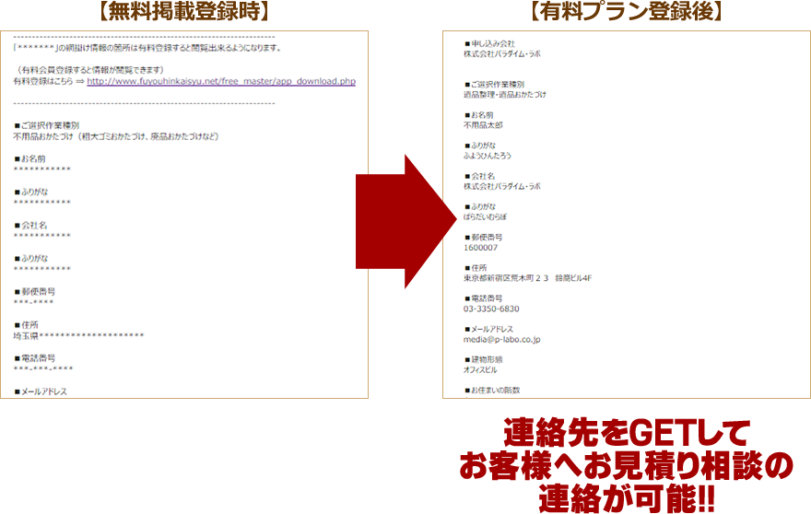Click 遺品整理・遺品おかたづけ value

505,95
